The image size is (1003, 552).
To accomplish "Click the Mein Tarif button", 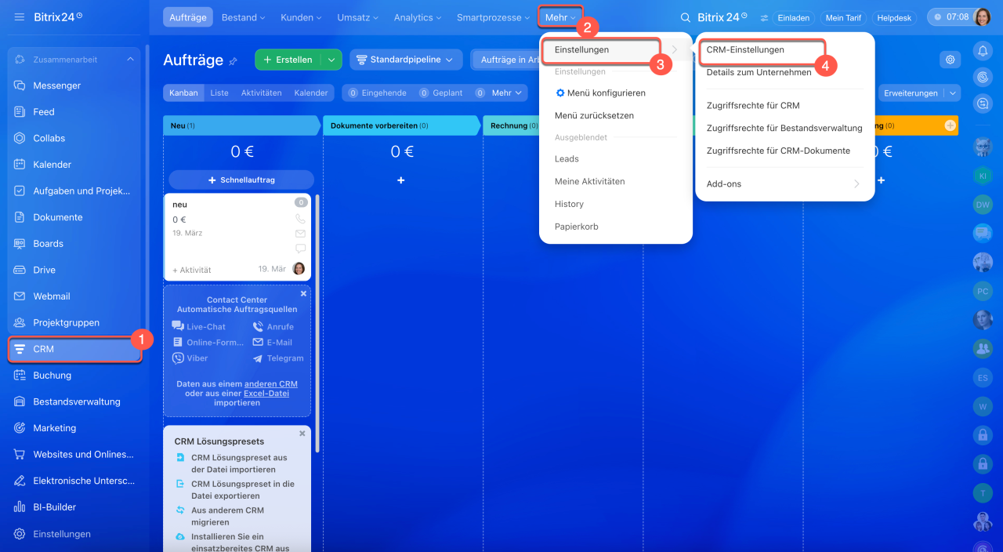I will 842,17.
